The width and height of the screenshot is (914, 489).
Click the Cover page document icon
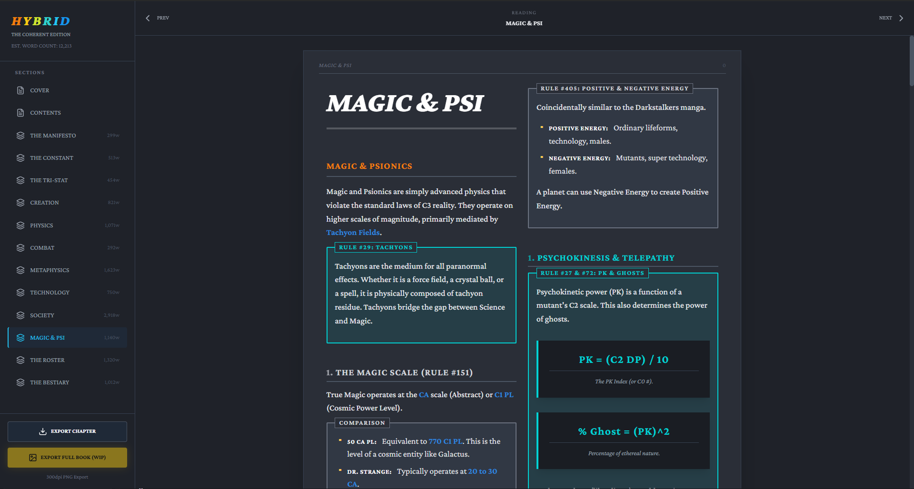[x=20, y=90]
